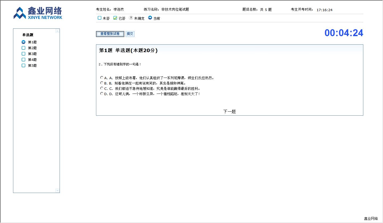This screenshot has height=223, width=383.
Task: Mark option D as the answer
Action: click(102, 94)
